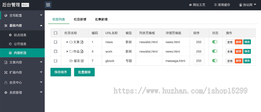Toggle the sidebar hamburger menu button
The width and height of the screenshot is (261, 112).
(48, 5)
